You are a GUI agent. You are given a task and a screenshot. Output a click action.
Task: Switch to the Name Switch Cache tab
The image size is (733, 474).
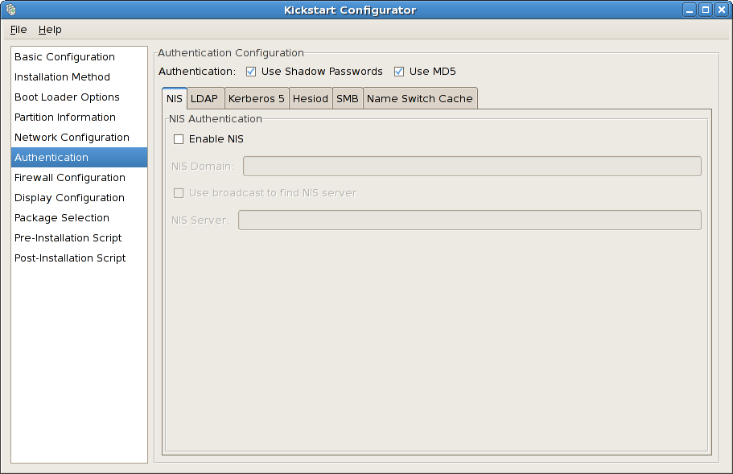tap(420, 98)
